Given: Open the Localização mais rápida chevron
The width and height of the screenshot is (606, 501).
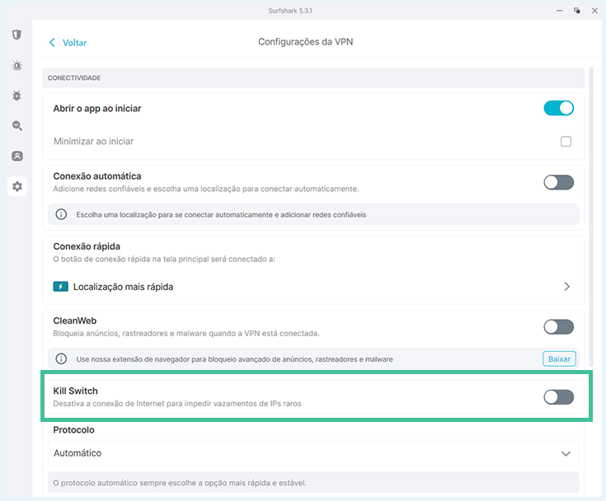Looking at the screenshot, I should (567, 287).
